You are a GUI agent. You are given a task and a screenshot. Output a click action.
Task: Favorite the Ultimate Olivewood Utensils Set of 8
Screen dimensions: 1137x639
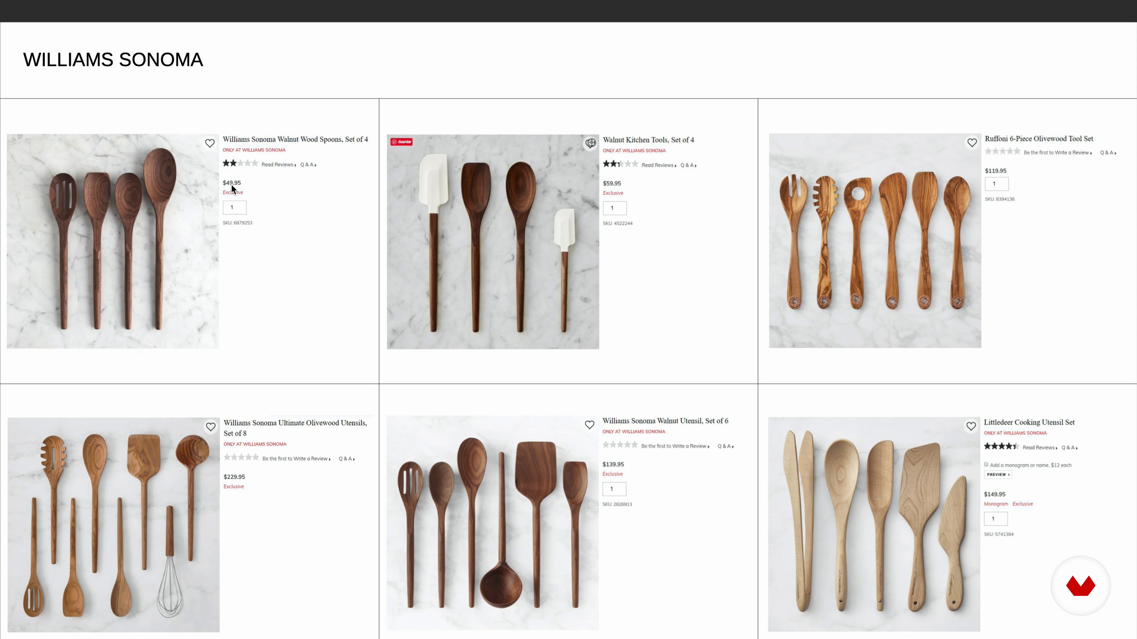tap(211, 427)
